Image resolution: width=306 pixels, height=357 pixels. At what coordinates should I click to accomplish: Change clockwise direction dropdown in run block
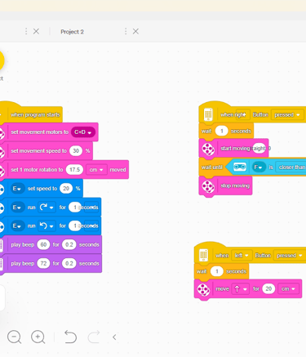pyautogui.click(x=47, y=208)
